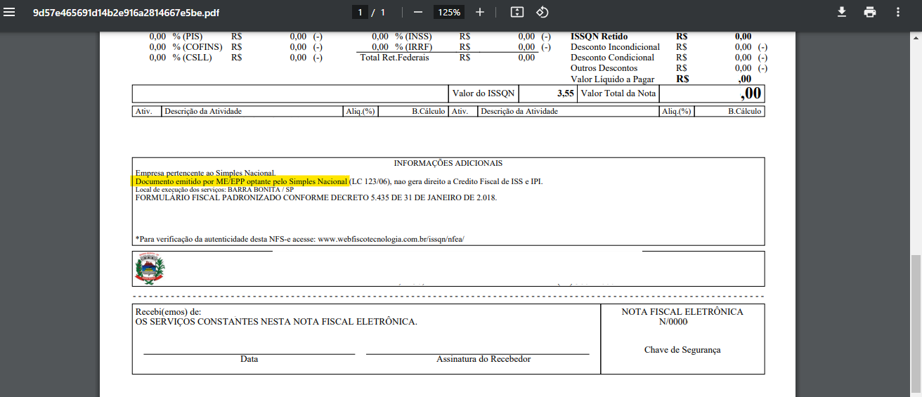Click the zoom out minus button
This screenshot has height=397, width=922.
click(x=418, y=12)
